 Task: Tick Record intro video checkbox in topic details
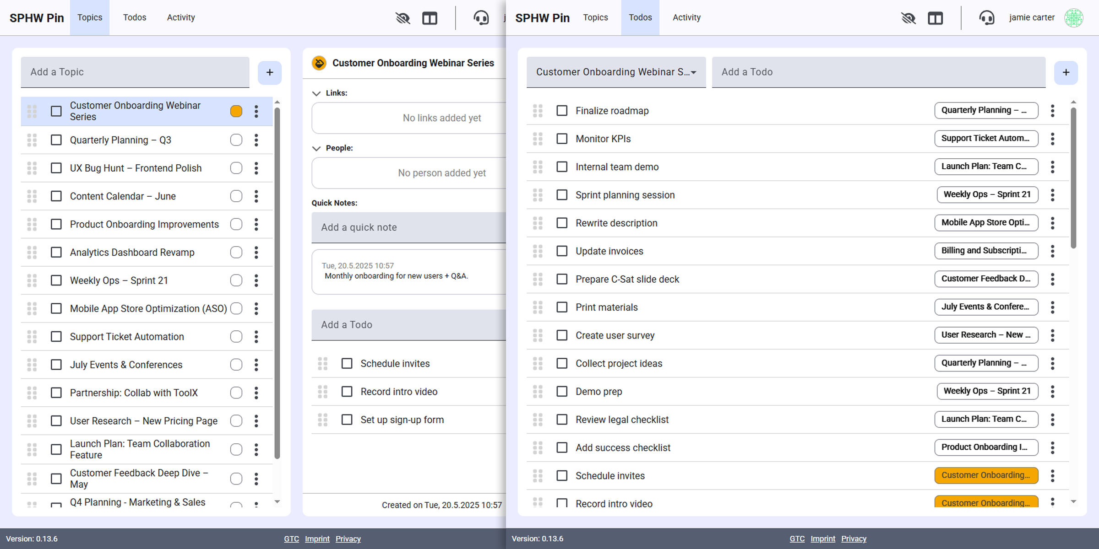coord(347,392)
